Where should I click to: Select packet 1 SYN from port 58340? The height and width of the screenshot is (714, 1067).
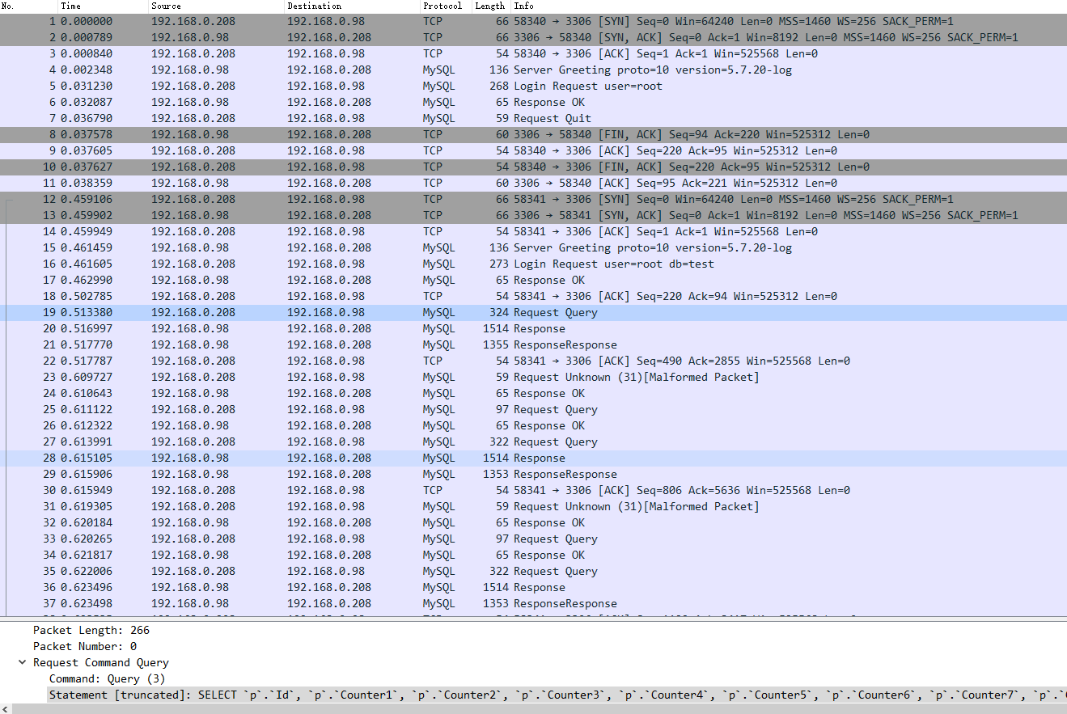point(533,21)
